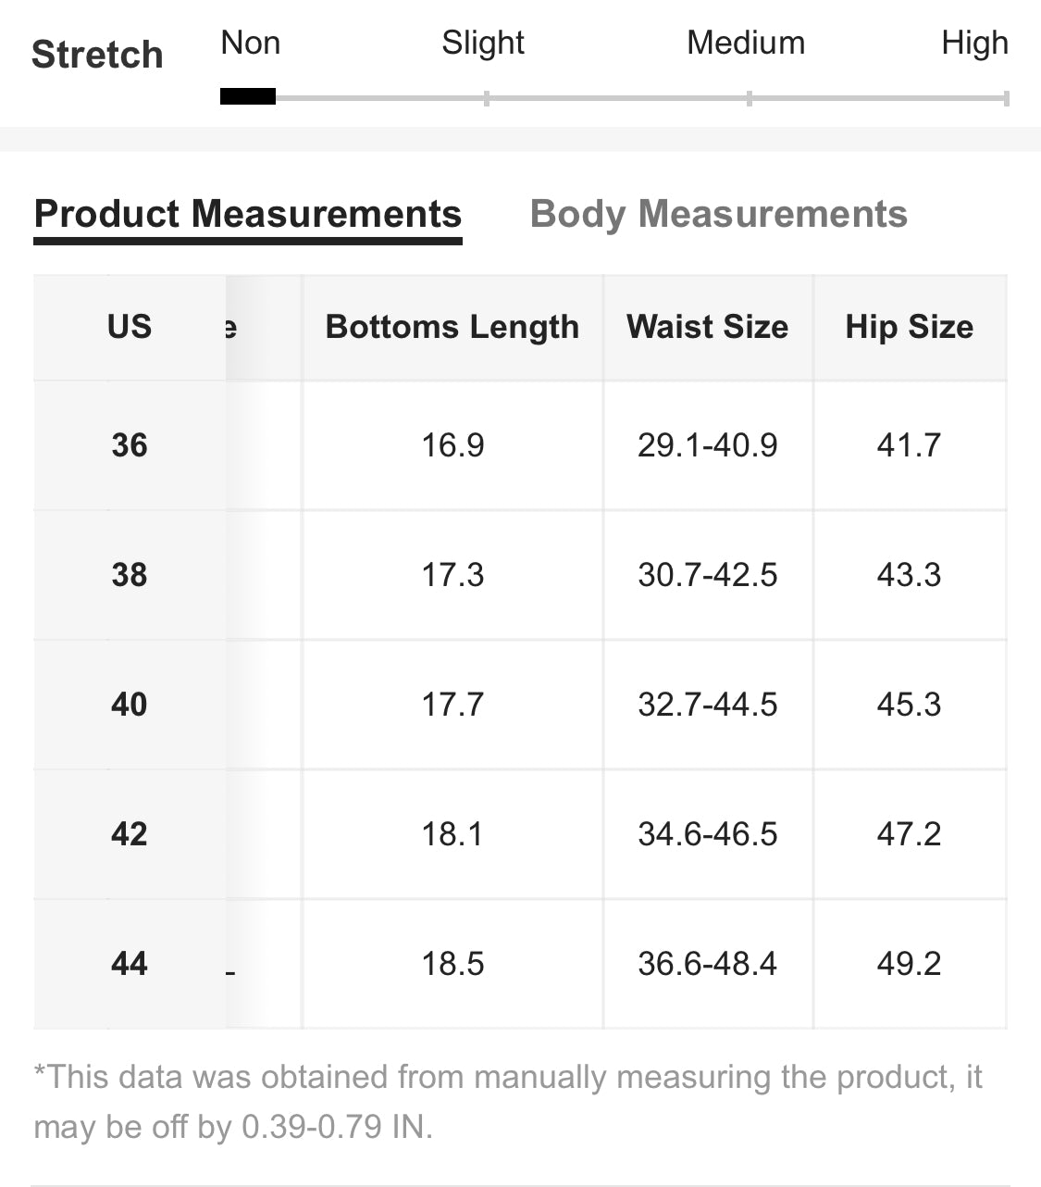This screenshot has height=1187, width=1041.
Task: Select the size 44 row label
Action: coord(129,964)
